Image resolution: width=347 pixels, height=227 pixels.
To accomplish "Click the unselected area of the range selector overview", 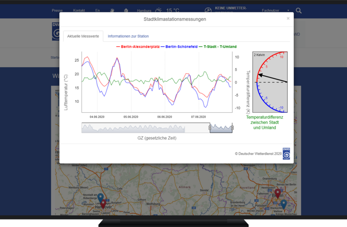I will tap(145, 128).
